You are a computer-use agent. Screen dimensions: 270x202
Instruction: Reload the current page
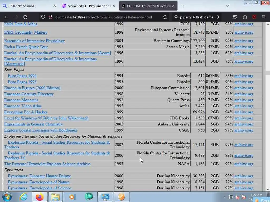tap(25, 17)
